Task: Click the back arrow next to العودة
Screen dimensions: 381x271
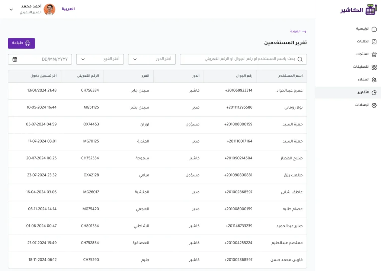Action: coord(304,32)
